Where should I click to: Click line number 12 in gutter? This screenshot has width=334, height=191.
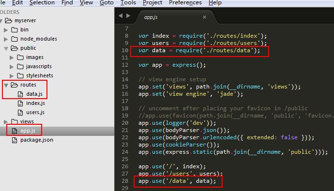[x=125, y=65]
